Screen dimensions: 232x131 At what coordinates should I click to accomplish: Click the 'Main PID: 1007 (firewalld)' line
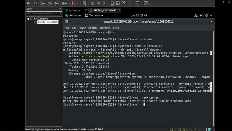pos(87,63)
